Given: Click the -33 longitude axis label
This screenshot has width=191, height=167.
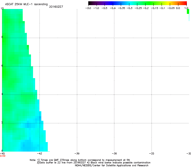Looking at the screenshot, I should tap(152, 154).
